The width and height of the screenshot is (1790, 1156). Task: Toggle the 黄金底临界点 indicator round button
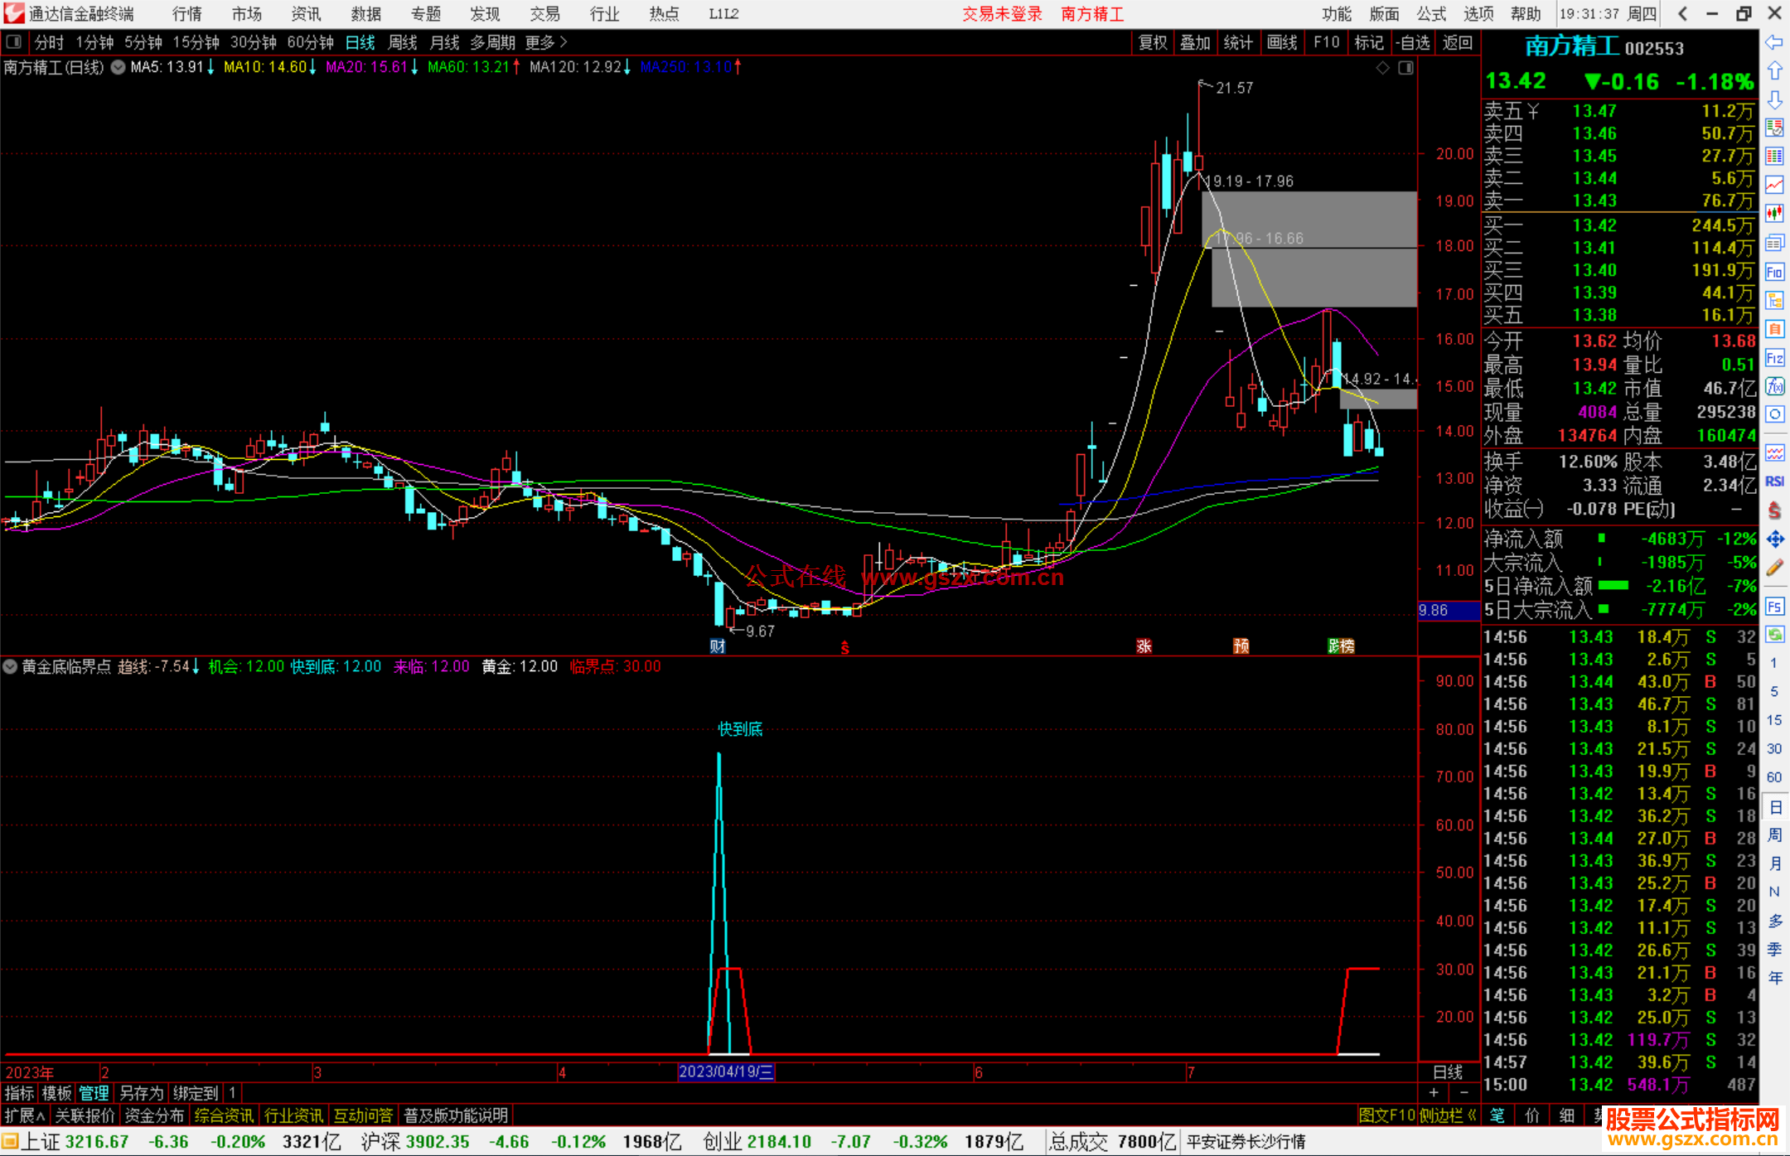click(10, 666)
